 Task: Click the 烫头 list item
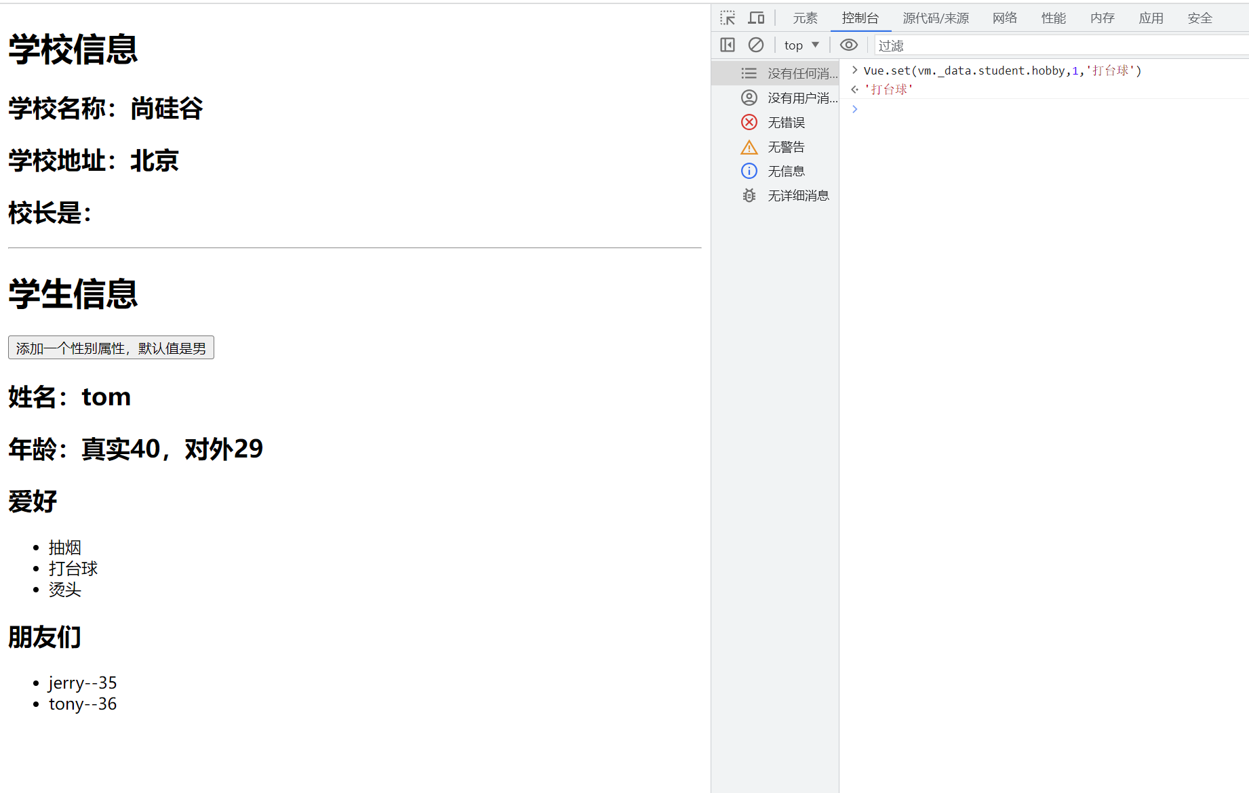65,590
